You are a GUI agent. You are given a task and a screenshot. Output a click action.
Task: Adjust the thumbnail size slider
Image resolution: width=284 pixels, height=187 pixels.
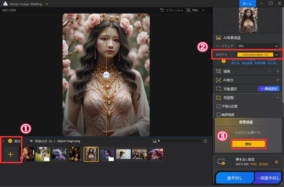coord(179,141)
